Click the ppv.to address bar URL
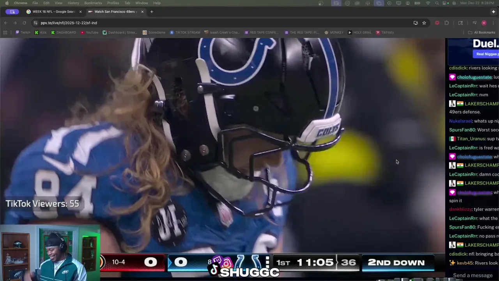The image size is (499, 281). 69,23
